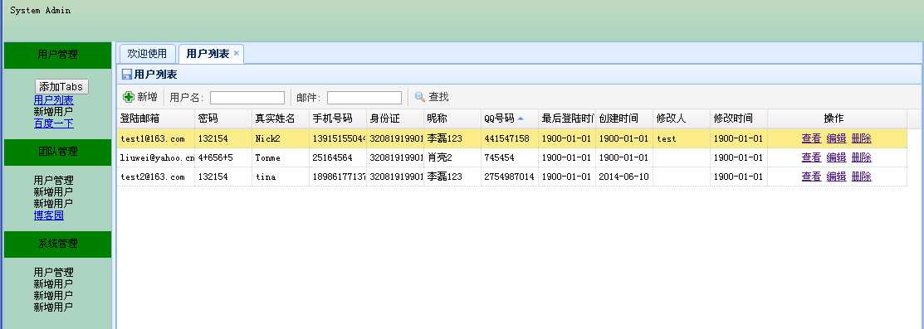Click the QQ number 2754987014 cell
The width and height of the screenshot is (924, 329).
509,177
